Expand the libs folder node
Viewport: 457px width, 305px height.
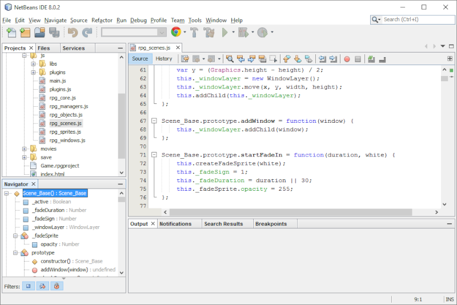(33, 64)
